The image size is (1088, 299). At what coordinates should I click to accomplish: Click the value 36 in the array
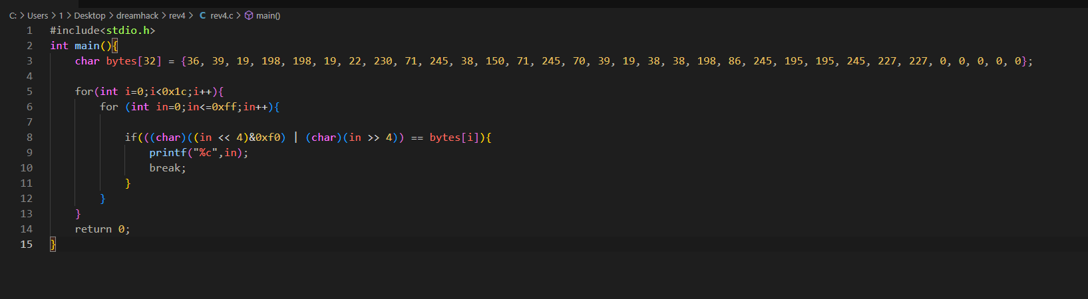193,61
